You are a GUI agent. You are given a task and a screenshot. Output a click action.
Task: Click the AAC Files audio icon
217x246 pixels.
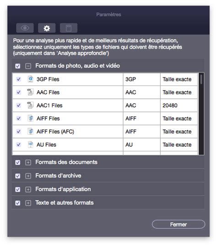point(31,92)
